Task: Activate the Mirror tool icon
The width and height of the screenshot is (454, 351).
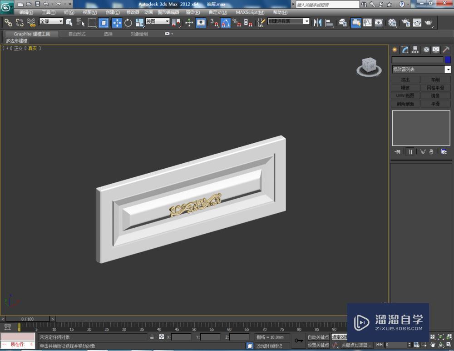Action: (x=318, y=22)
